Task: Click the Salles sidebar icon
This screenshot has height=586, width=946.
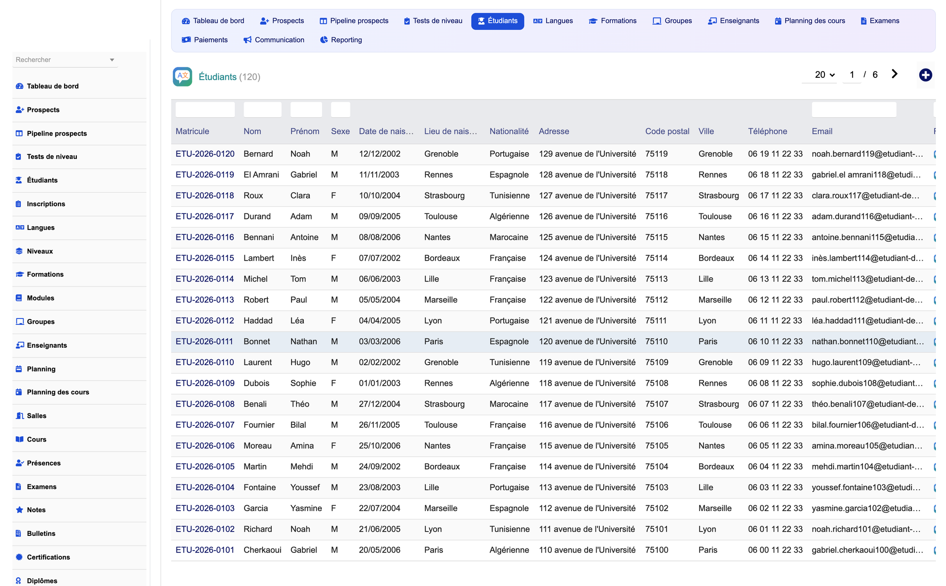Action: click(x=20, y=416)
